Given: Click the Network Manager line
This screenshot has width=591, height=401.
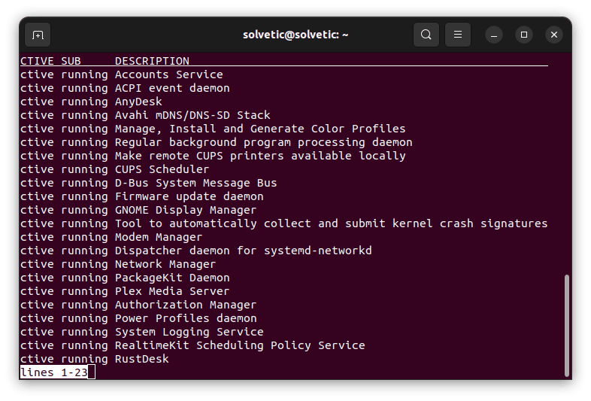Looking at the screenshot, I should coord(165,264).
